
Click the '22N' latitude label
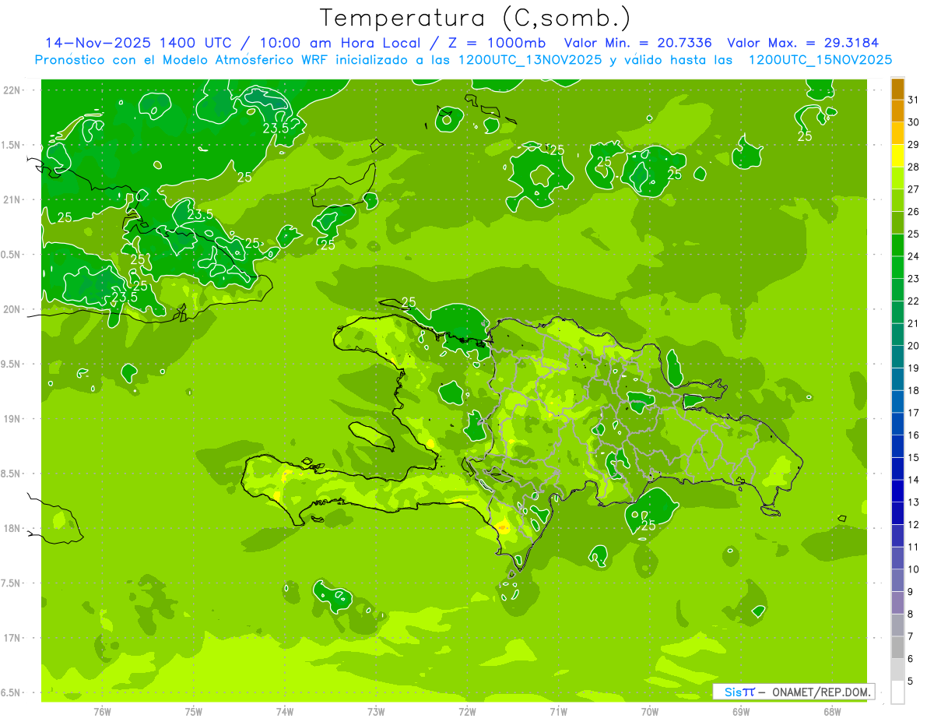12,90
